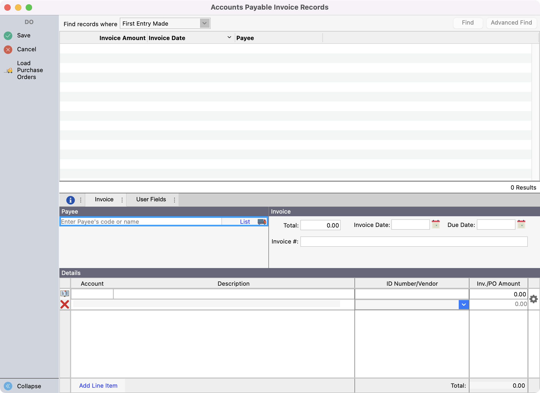Click the Add Line Item link
Image resolution: width=540 pixels, height=393 pixels.
tap(98, 386)
